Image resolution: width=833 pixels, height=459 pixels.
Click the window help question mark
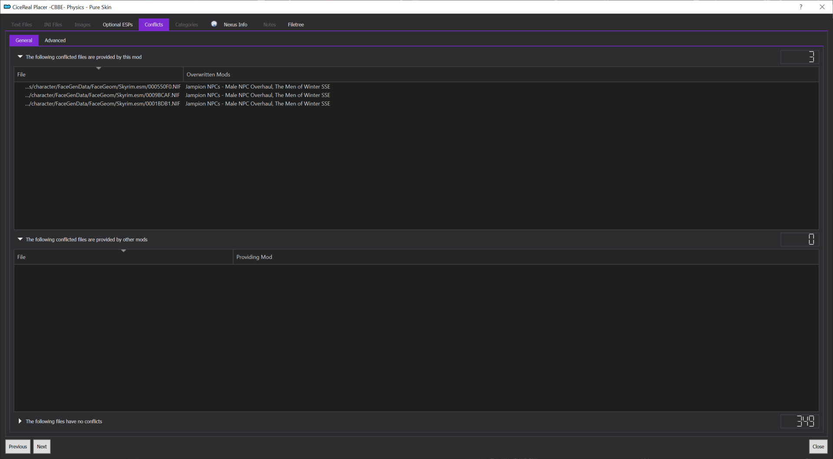click(x=801, y=7)
